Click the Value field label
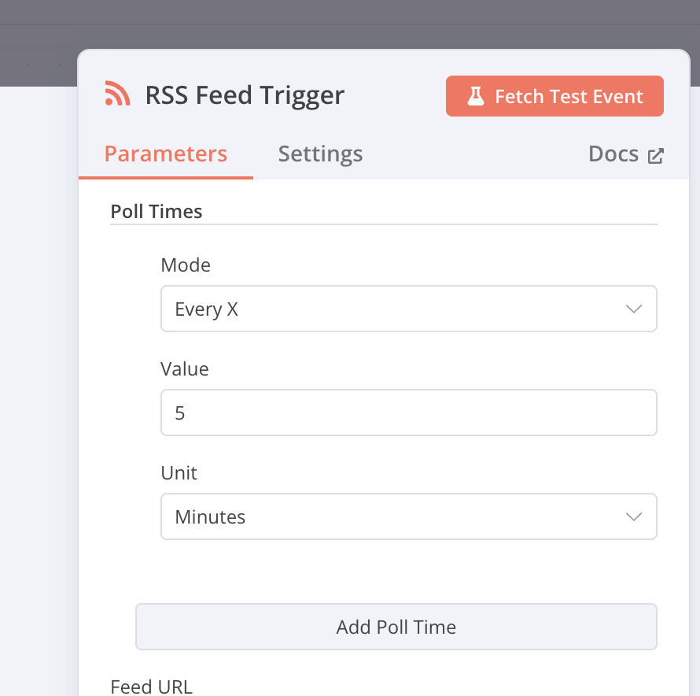700x696 pixels. [x=185, y=368]
